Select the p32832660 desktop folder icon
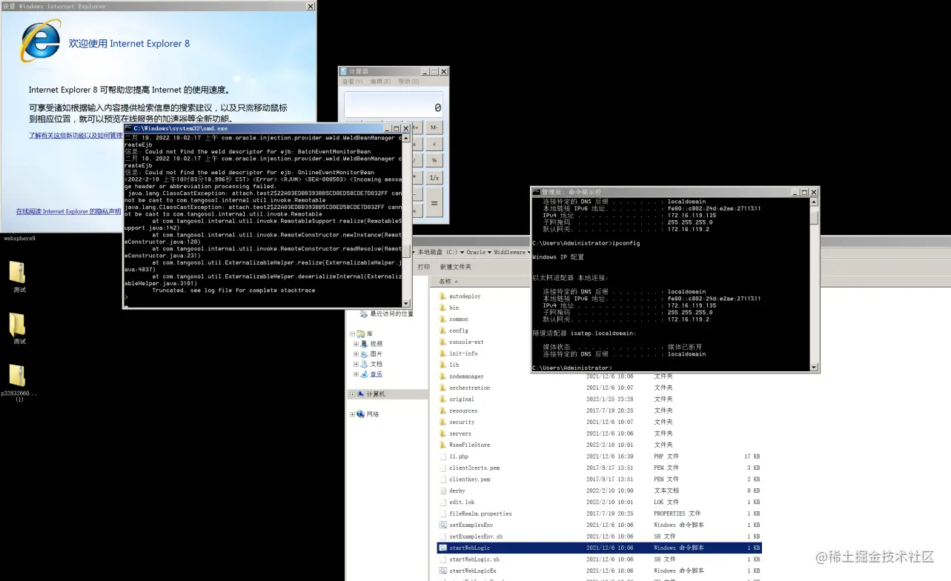The height and width of the screenshot is (581, 951). point(18,376)
